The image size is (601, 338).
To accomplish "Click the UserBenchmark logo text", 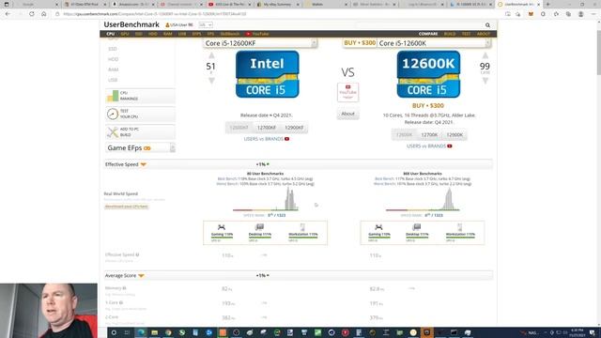I will point(131,24).
